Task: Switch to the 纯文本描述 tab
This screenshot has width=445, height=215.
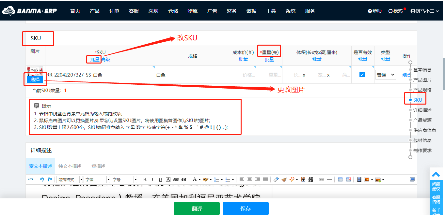Action: 70,166
